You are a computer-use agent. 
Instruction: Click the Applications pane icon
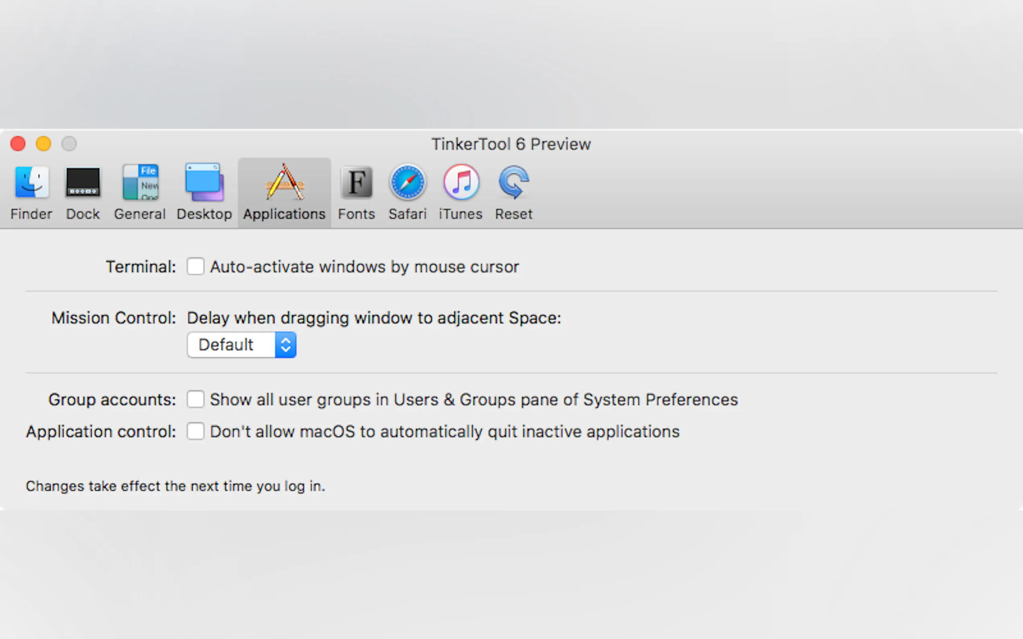[285, 182]
